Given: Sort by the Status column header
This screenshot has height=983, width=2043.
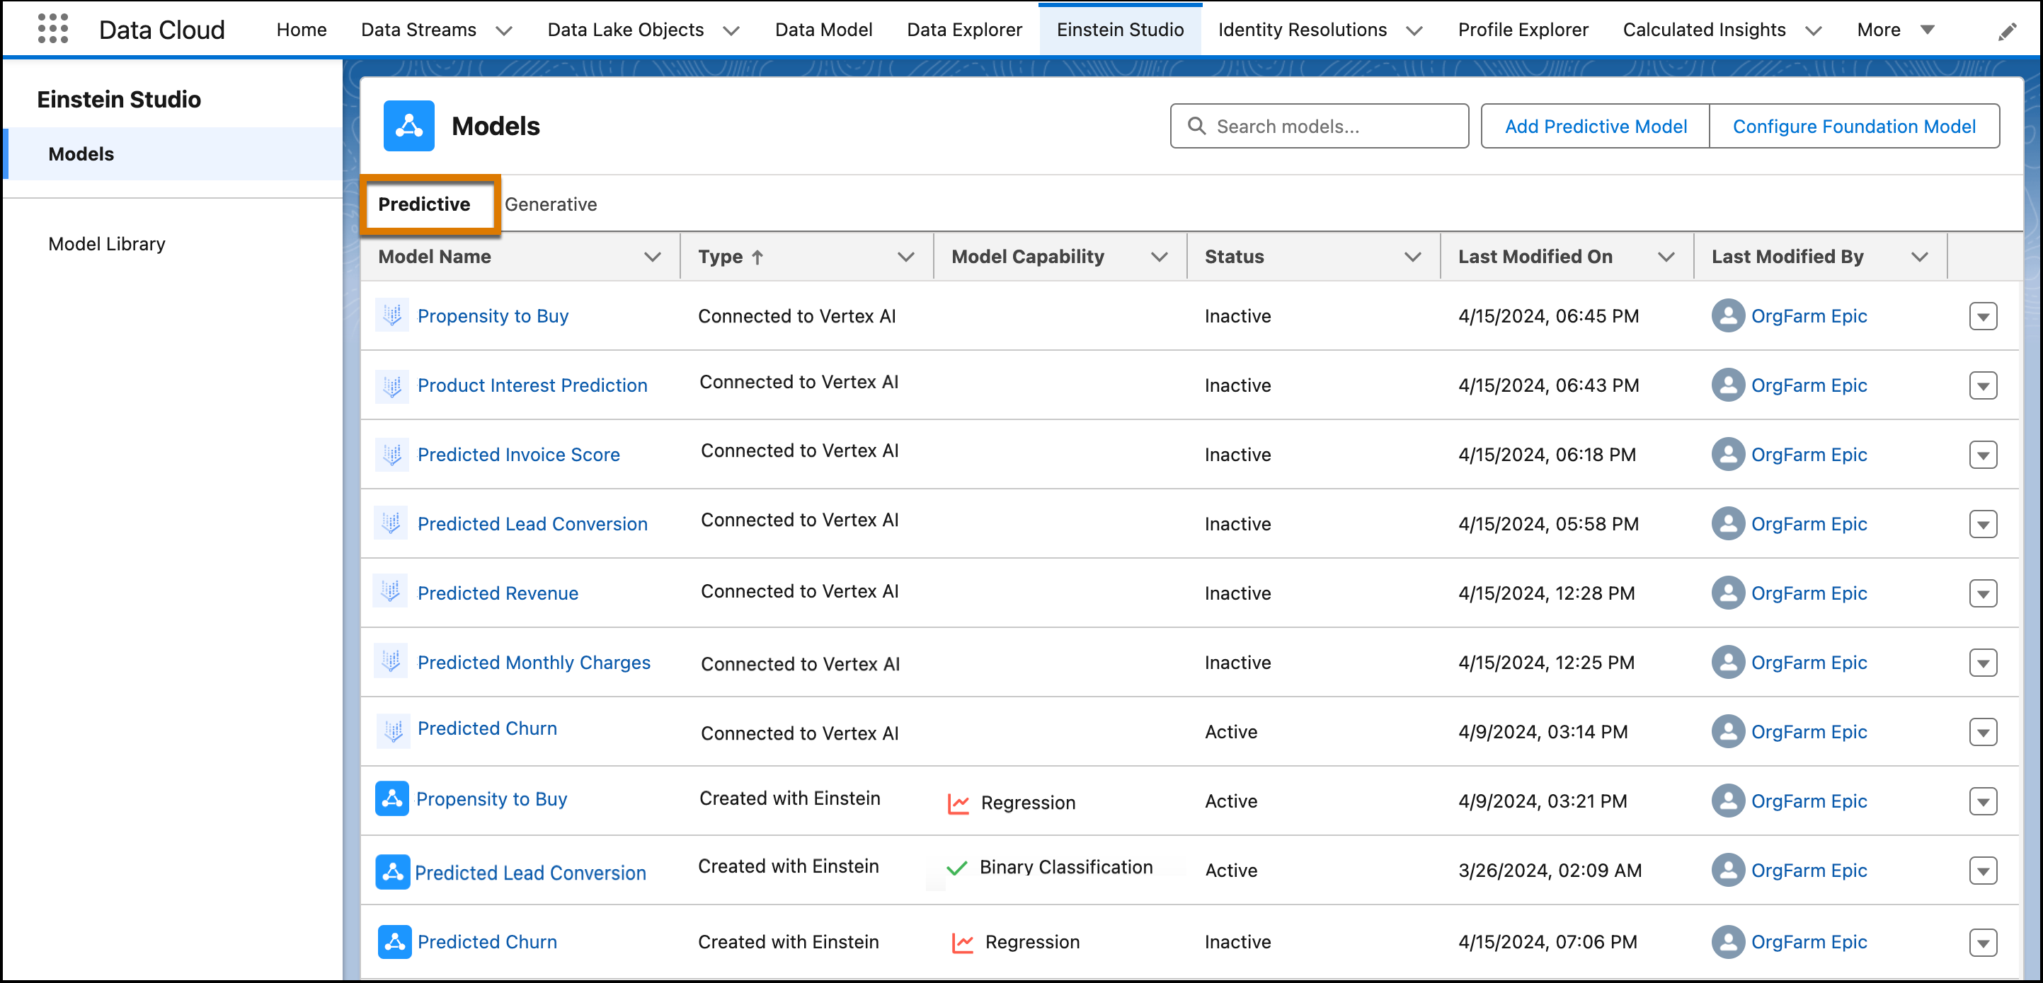Looking at the screenshot, I should coord(1234,257).
